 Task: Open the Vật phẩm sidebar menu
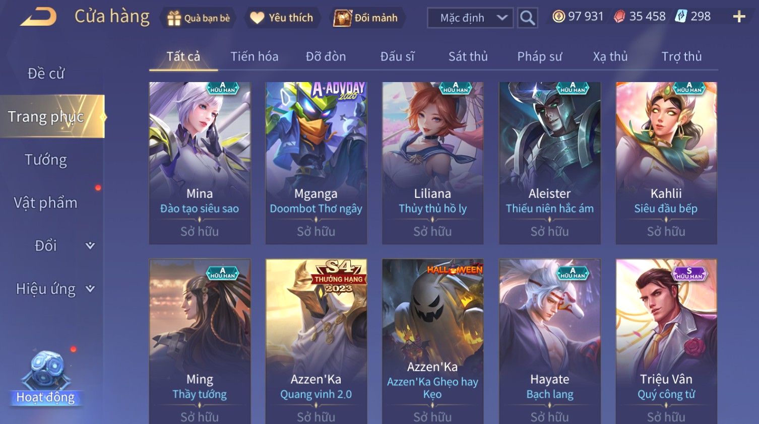[46, 203]
